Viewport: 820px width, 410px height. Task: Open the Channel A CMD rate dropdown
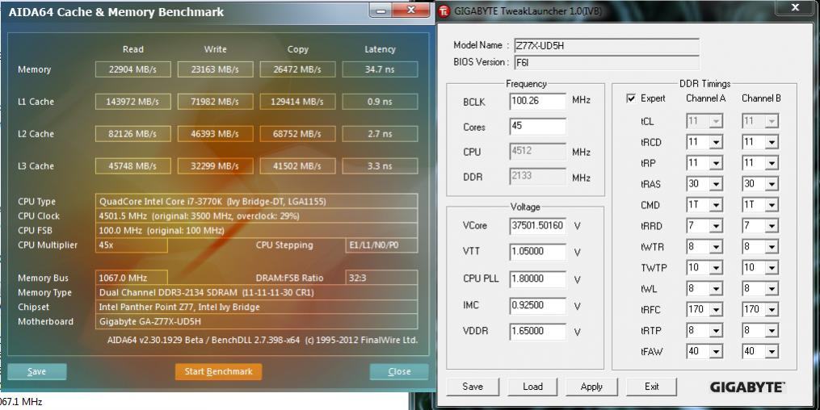tap(716, 205)
